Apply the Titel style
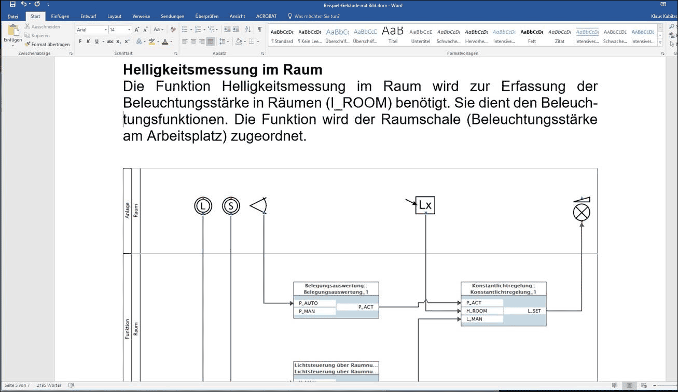The width and height of the screenshot is (678, 392). 393,36
